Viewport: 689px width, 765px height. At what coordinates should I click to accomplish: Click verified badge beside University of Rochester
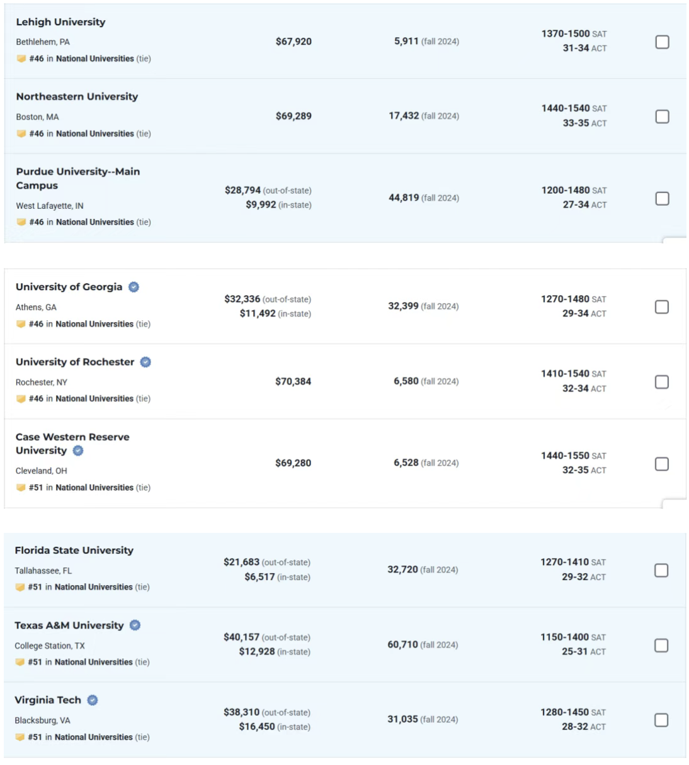(145, 362)
